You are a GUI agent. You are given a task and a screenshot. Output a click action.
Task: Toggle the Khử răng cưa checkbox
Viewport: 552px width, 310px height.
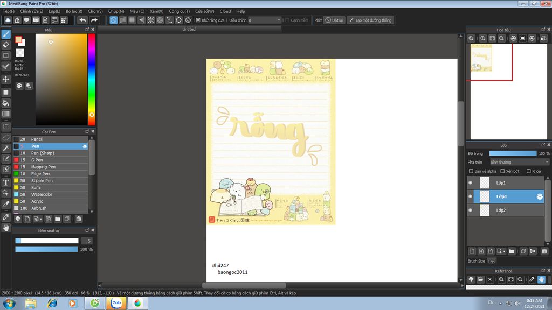[198, 20]
